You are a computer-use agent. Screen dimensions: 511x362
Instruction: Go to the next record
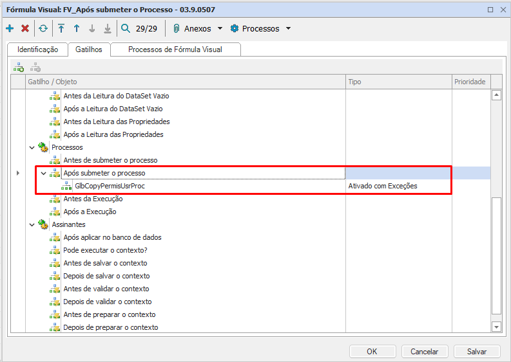pyautogui.click(x=92, y=29)
